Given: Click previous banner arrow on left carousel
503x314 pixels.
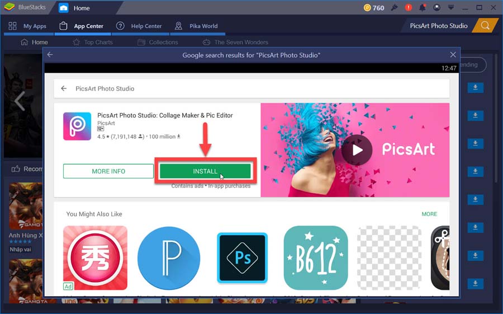Looking at the screenshot, I should click(x=20, y=101).
